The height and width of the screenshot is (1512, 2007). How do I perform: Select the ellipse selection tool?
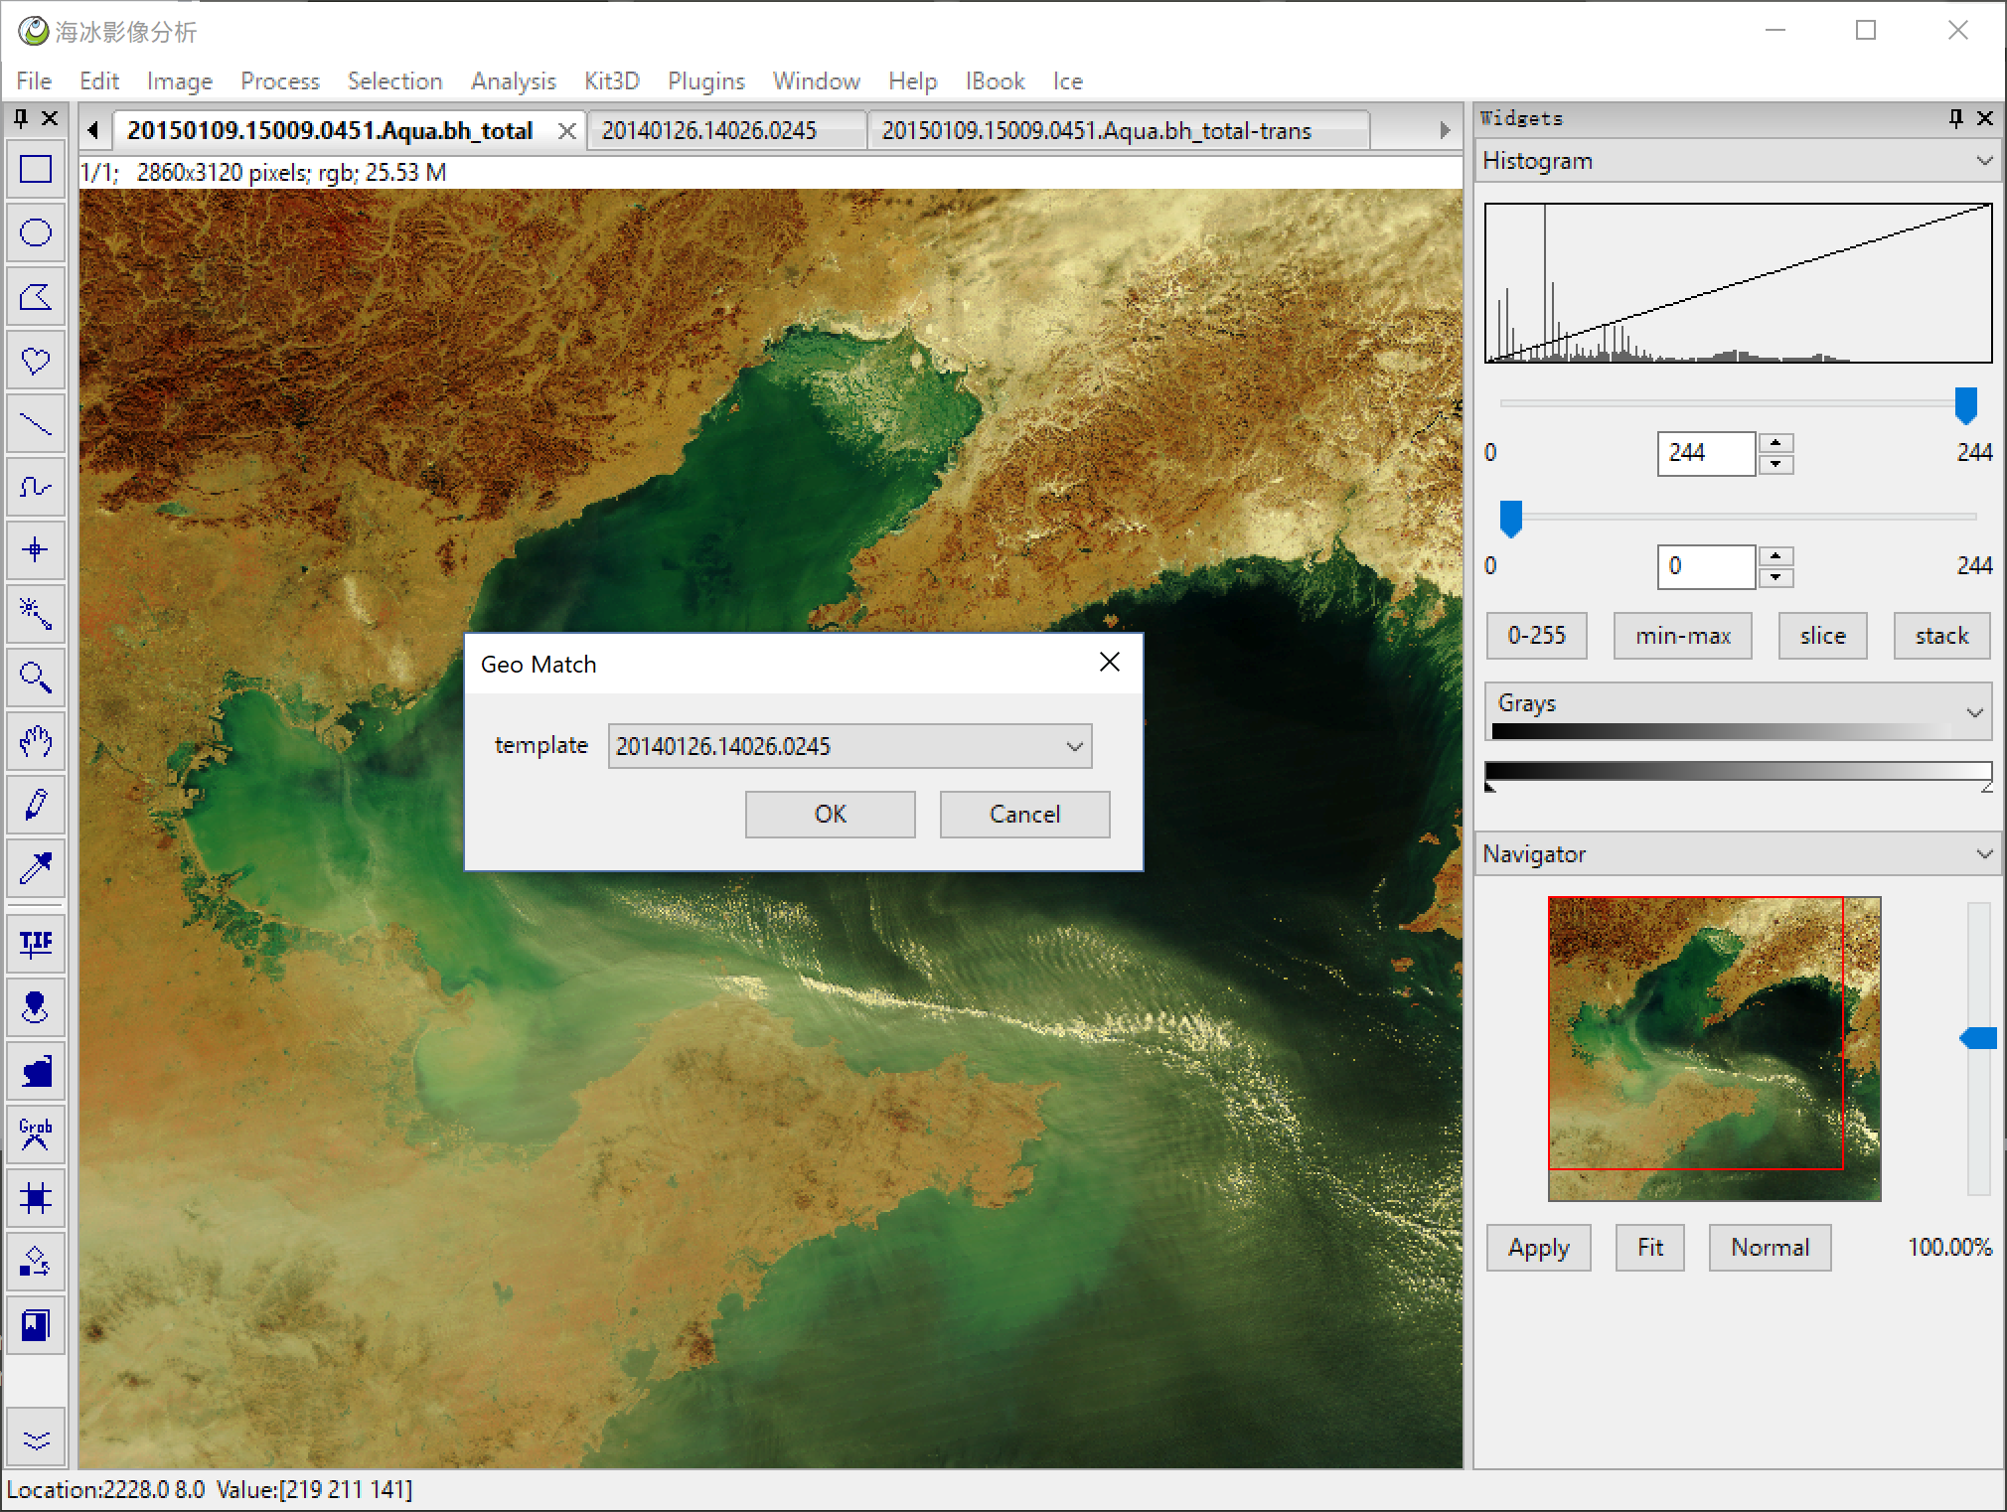(36, 233)
